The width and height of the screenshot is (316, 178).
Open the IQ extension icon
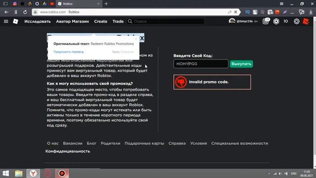pos(247,12)
